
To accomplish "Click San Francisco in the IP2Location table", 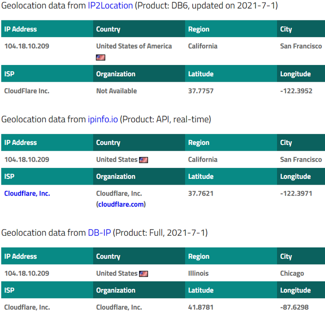I will click(301, 46).
